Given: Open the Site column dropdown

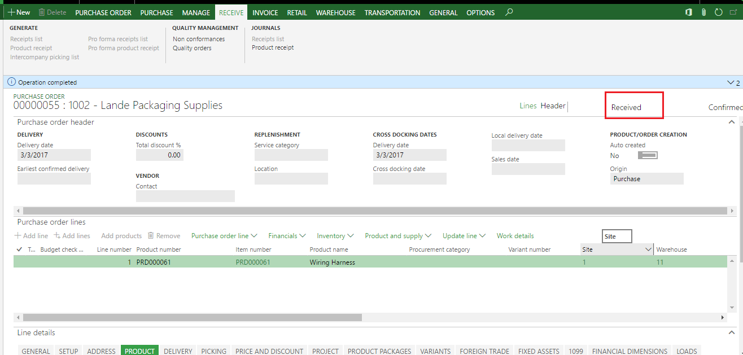Looking at the screenshot, I should (x=648, y=249).
